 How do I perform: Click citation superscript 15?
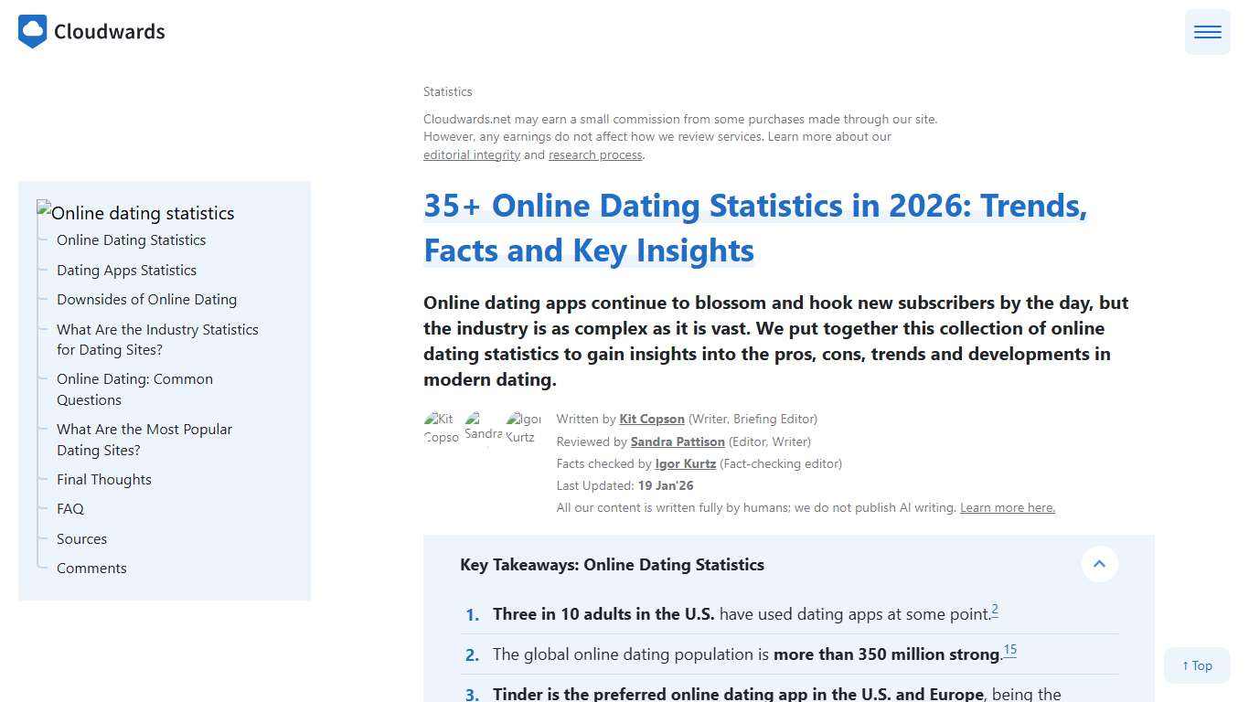point(1009,650)
